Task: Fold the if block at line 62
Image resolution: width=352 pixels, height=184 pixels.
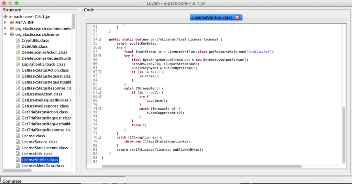Action: click(x=99, y=72)
